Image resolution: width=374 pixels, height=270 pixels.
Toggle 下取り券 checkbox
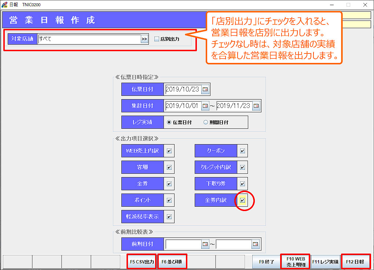243,184
